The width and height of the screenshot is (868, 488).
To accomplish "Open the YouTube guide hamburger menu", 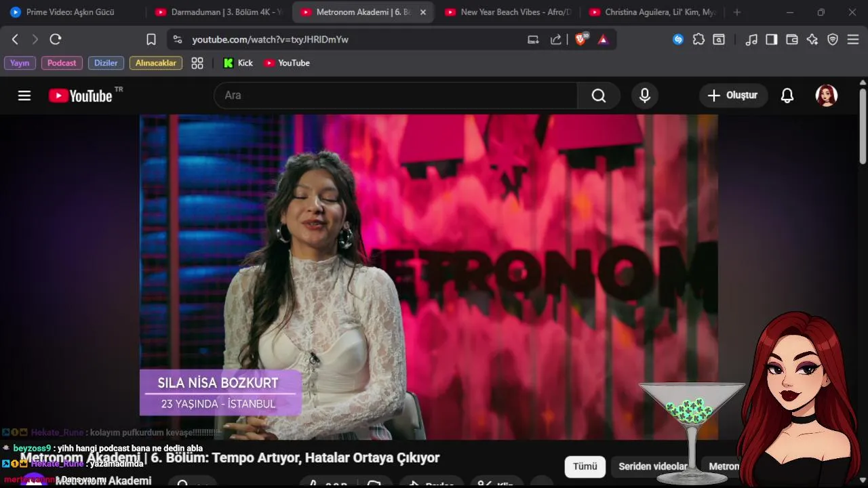I will tap(24, 96).
